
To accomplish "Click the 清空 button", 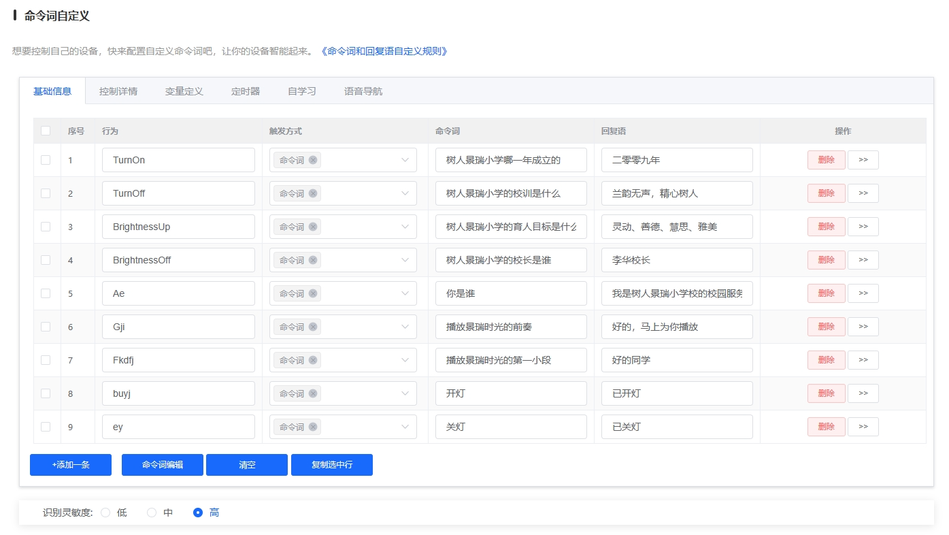I will point(247,465).
